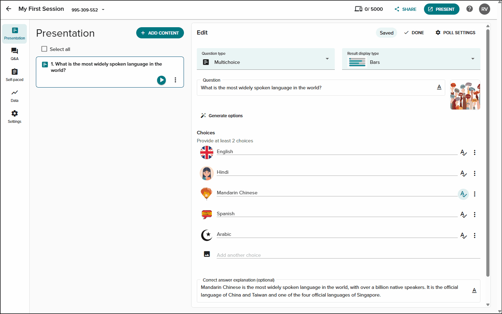The width and height of the screenshot is (502, 314).
Task: Activate question 1 with the play button
Action: (161, 80)
